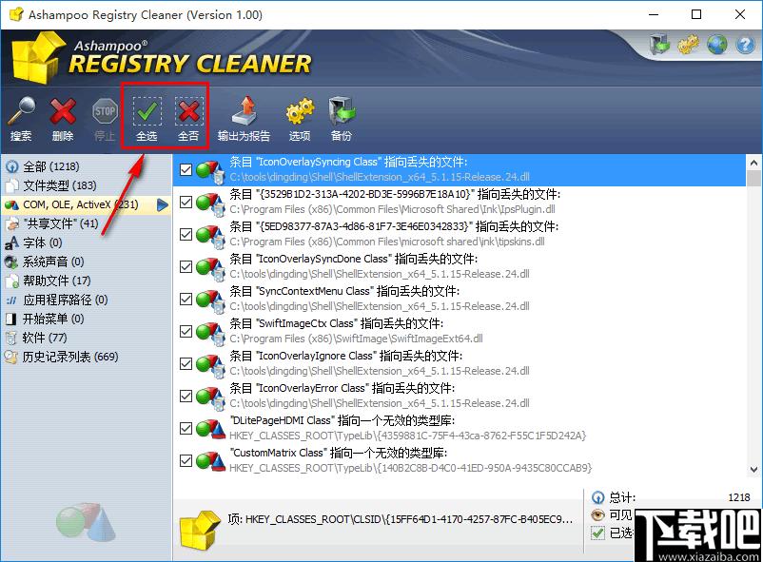Select 帮助文件 help files category
Viewport: 763px width, 562px height.
[x=55, y=281]
